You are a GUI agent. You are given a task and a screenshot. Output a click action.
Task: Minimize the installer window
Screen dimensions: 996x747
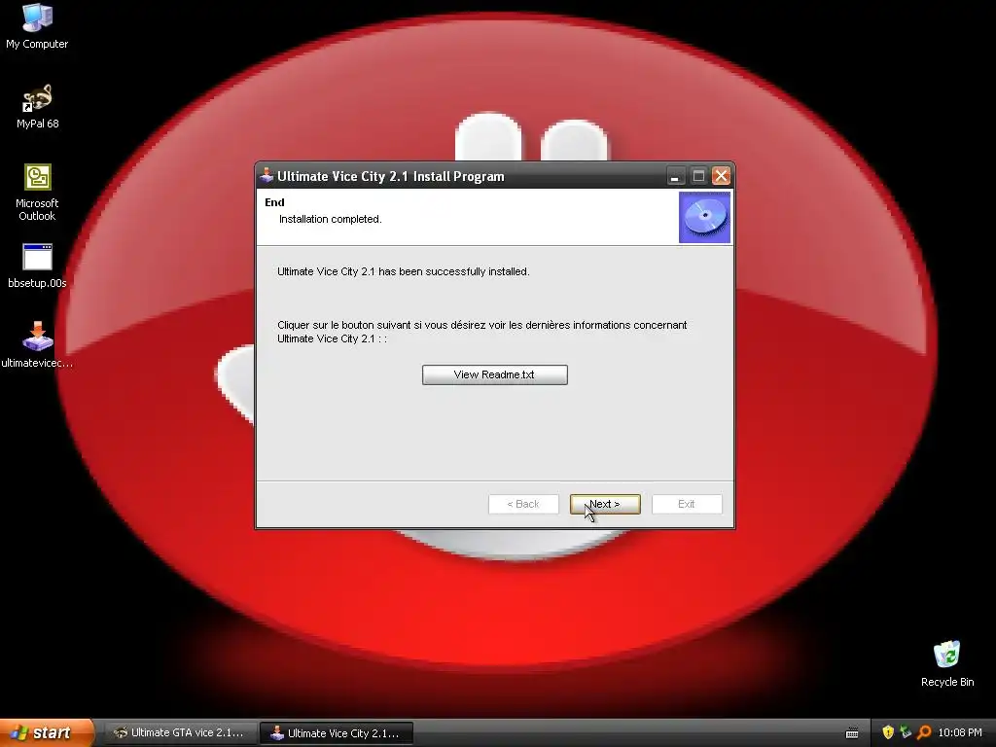(675, 176)
